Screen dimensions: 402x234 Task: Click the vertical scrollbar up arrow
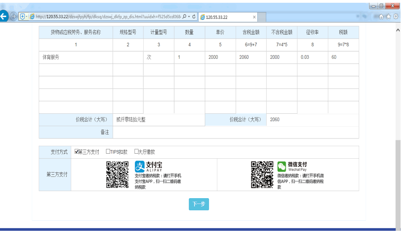pyautogui.click(x=398, y=30)
